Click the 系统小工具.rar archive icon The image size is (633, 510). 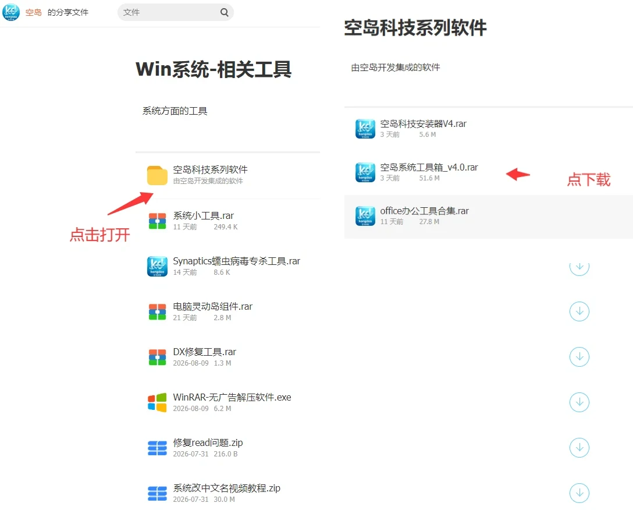(x=157, y=221)
